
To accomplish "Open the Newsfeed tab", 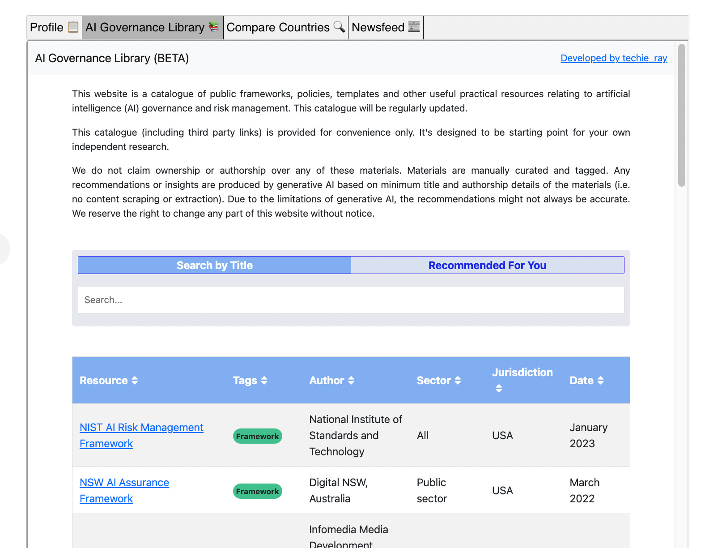I will 386,27.
